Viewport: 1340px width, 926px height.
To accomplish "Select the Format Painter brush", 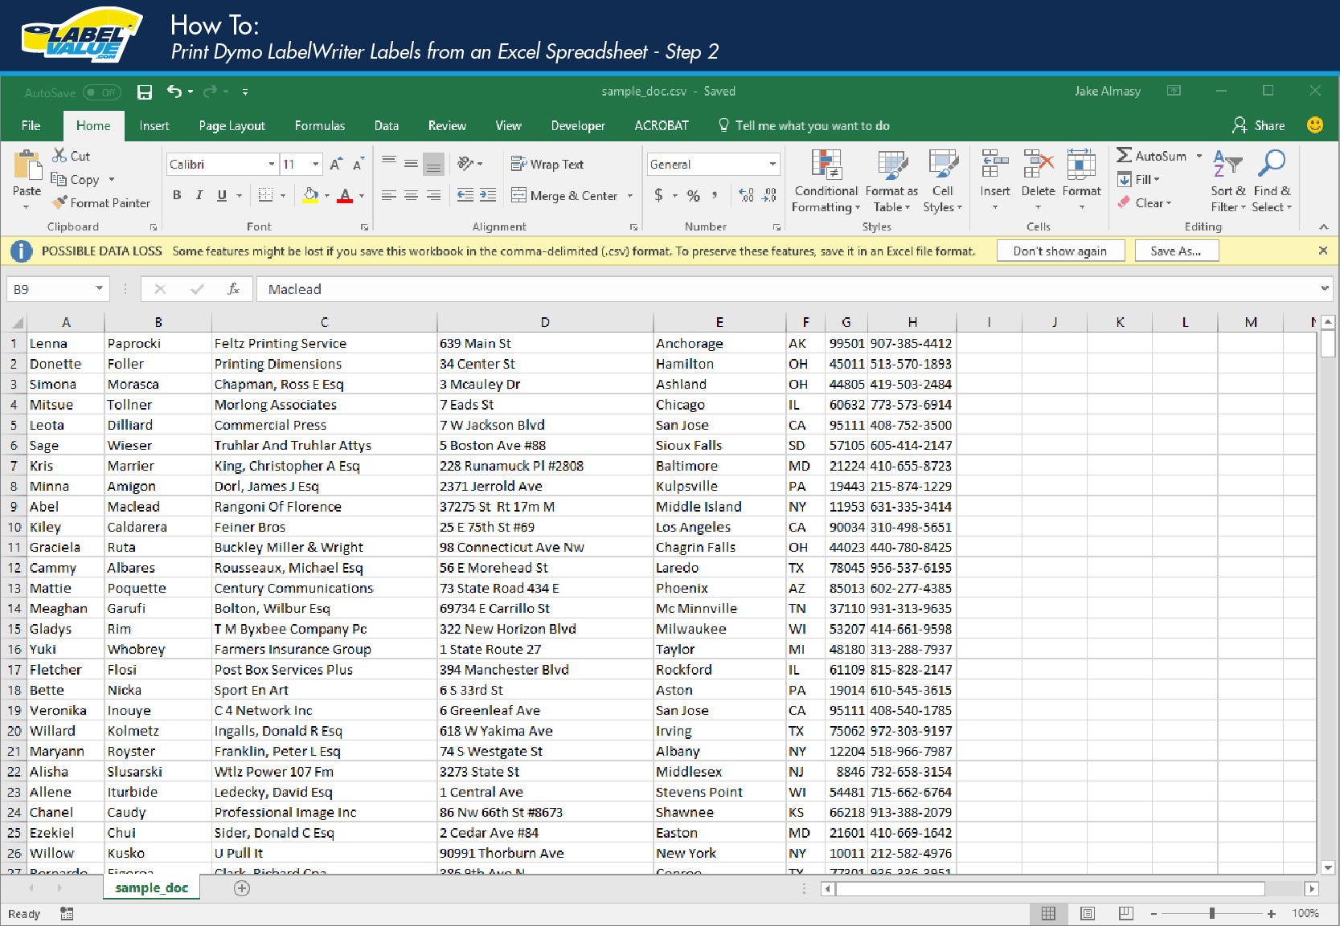I will click(59, 202).
